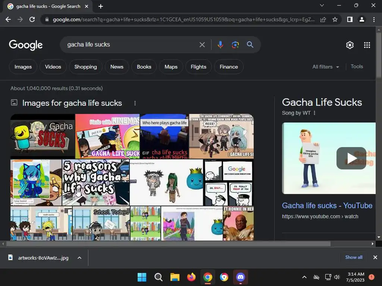Show hidden system tray icons

304,277
